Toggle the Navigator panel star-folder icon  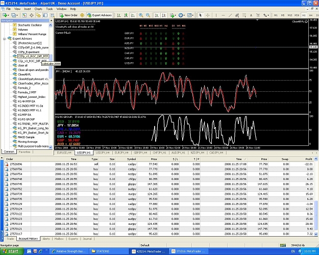(38, 15)
